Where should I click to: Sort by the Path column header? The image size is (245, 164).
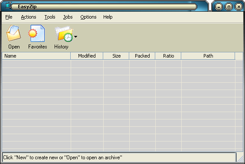pyautogui.click(x=208, y=56)
